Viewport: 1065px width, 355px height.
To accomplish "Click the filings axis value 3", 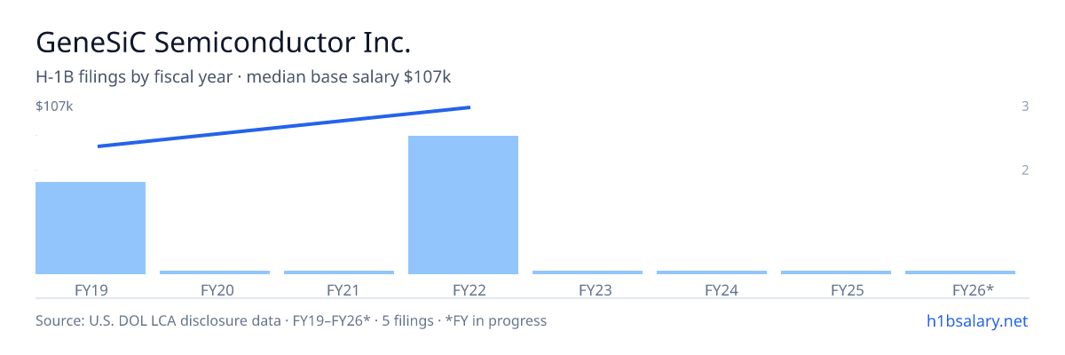I will coord(1025,106).
